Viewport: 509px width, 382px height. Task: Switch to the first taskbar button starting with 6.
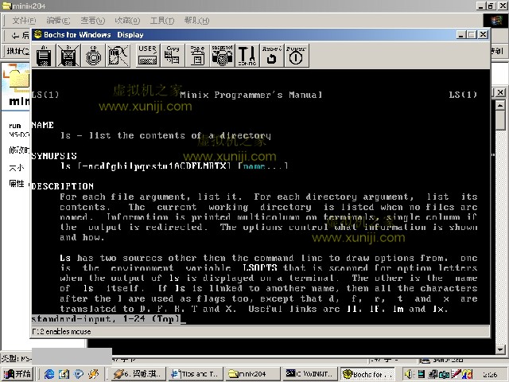point(138,374)
